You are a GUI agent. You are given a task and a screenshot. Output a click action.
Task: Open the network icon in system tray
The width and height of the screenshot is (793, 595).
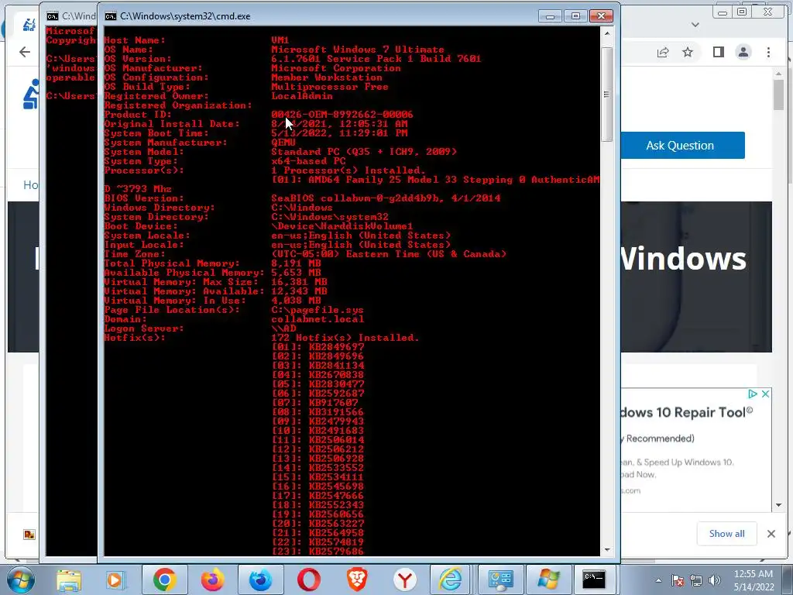[x=696, y=580]
